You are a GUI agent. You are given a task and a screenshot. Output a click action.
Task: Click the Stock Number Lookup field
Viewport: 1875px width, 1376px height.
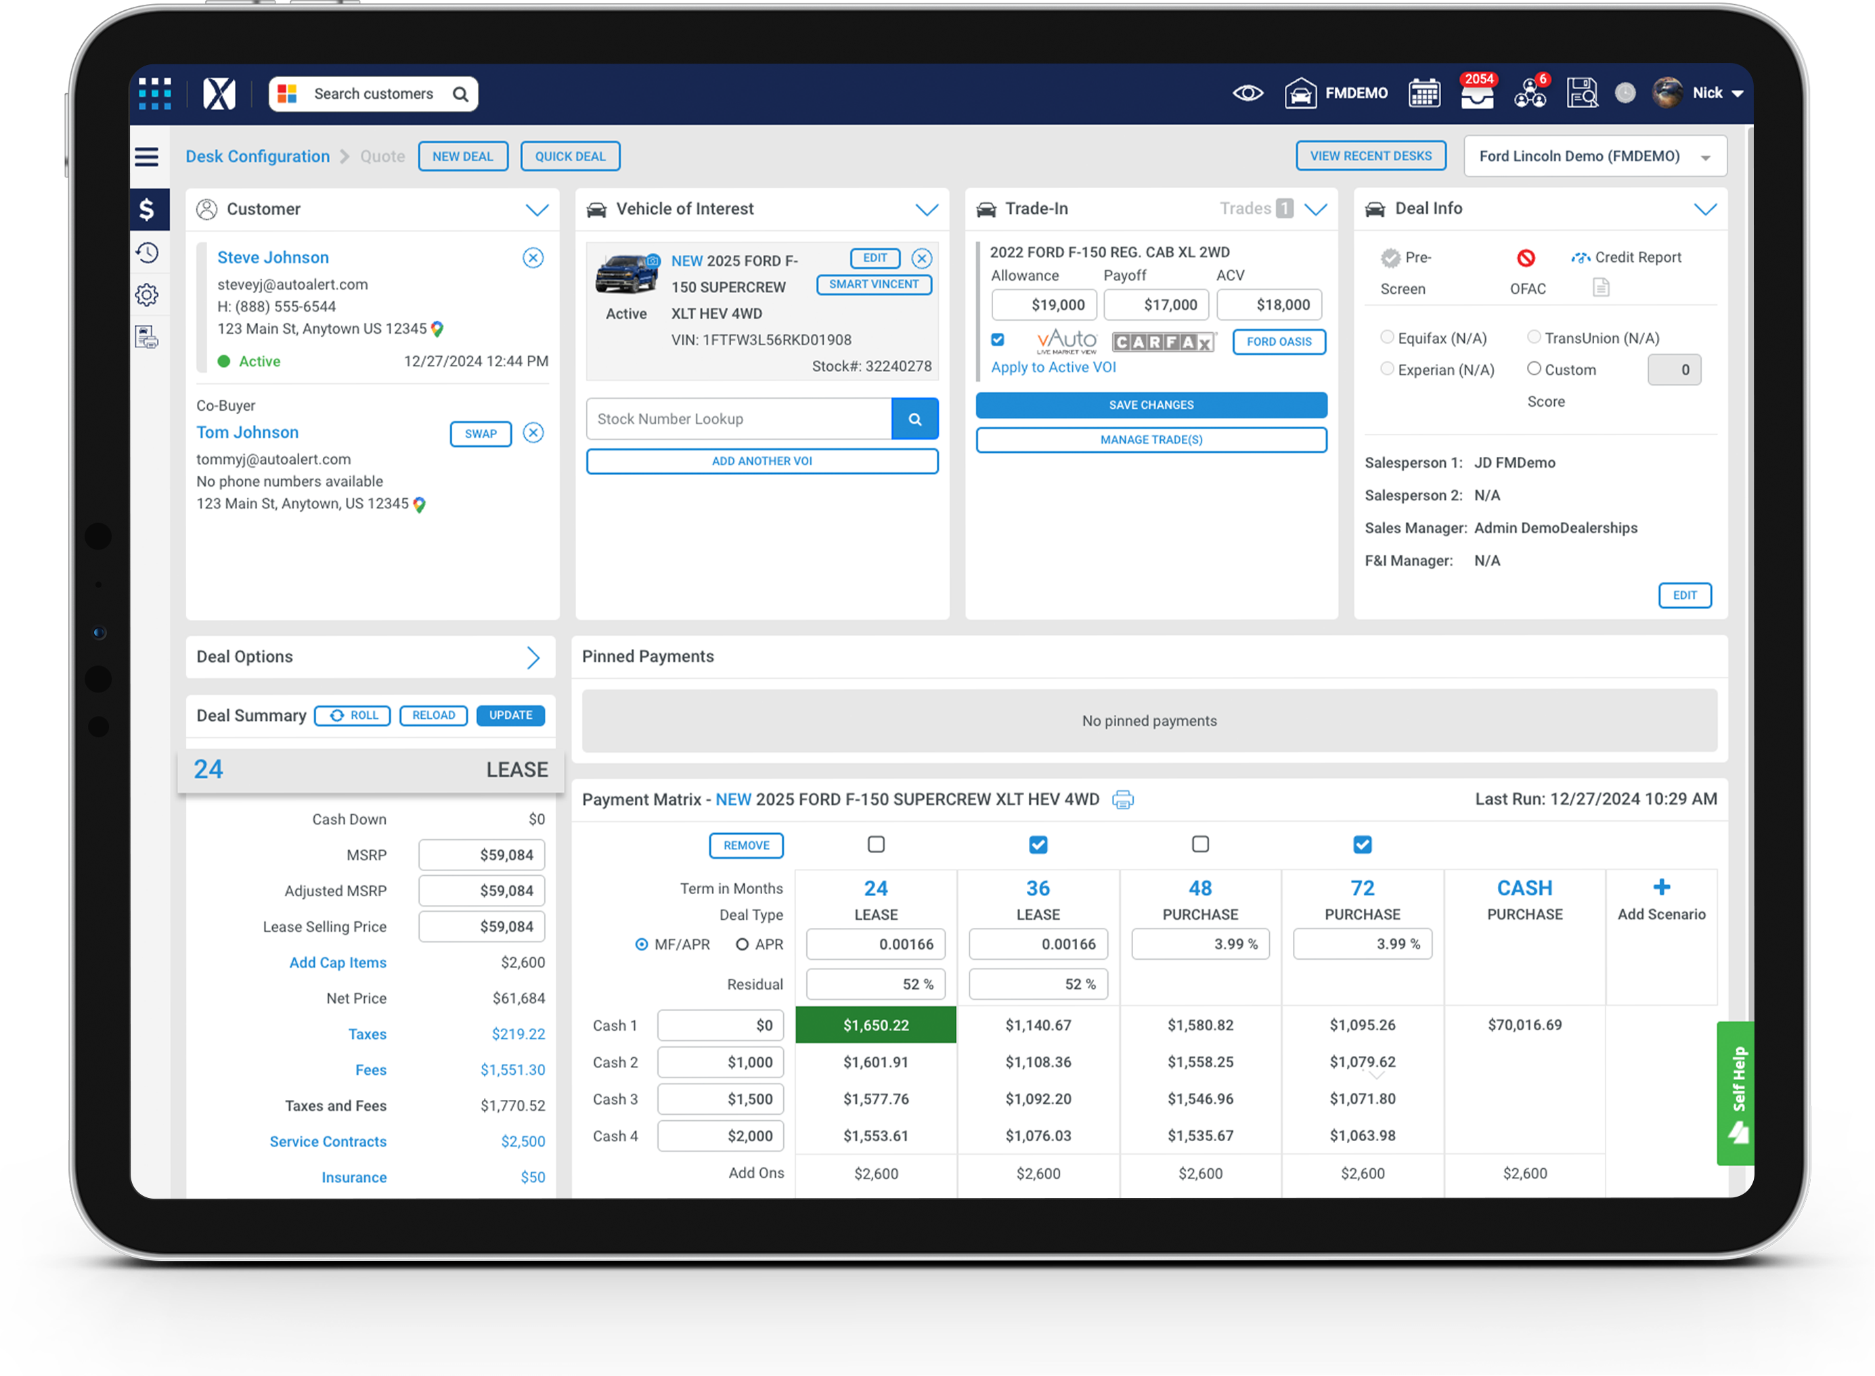[x=738, y=419]
